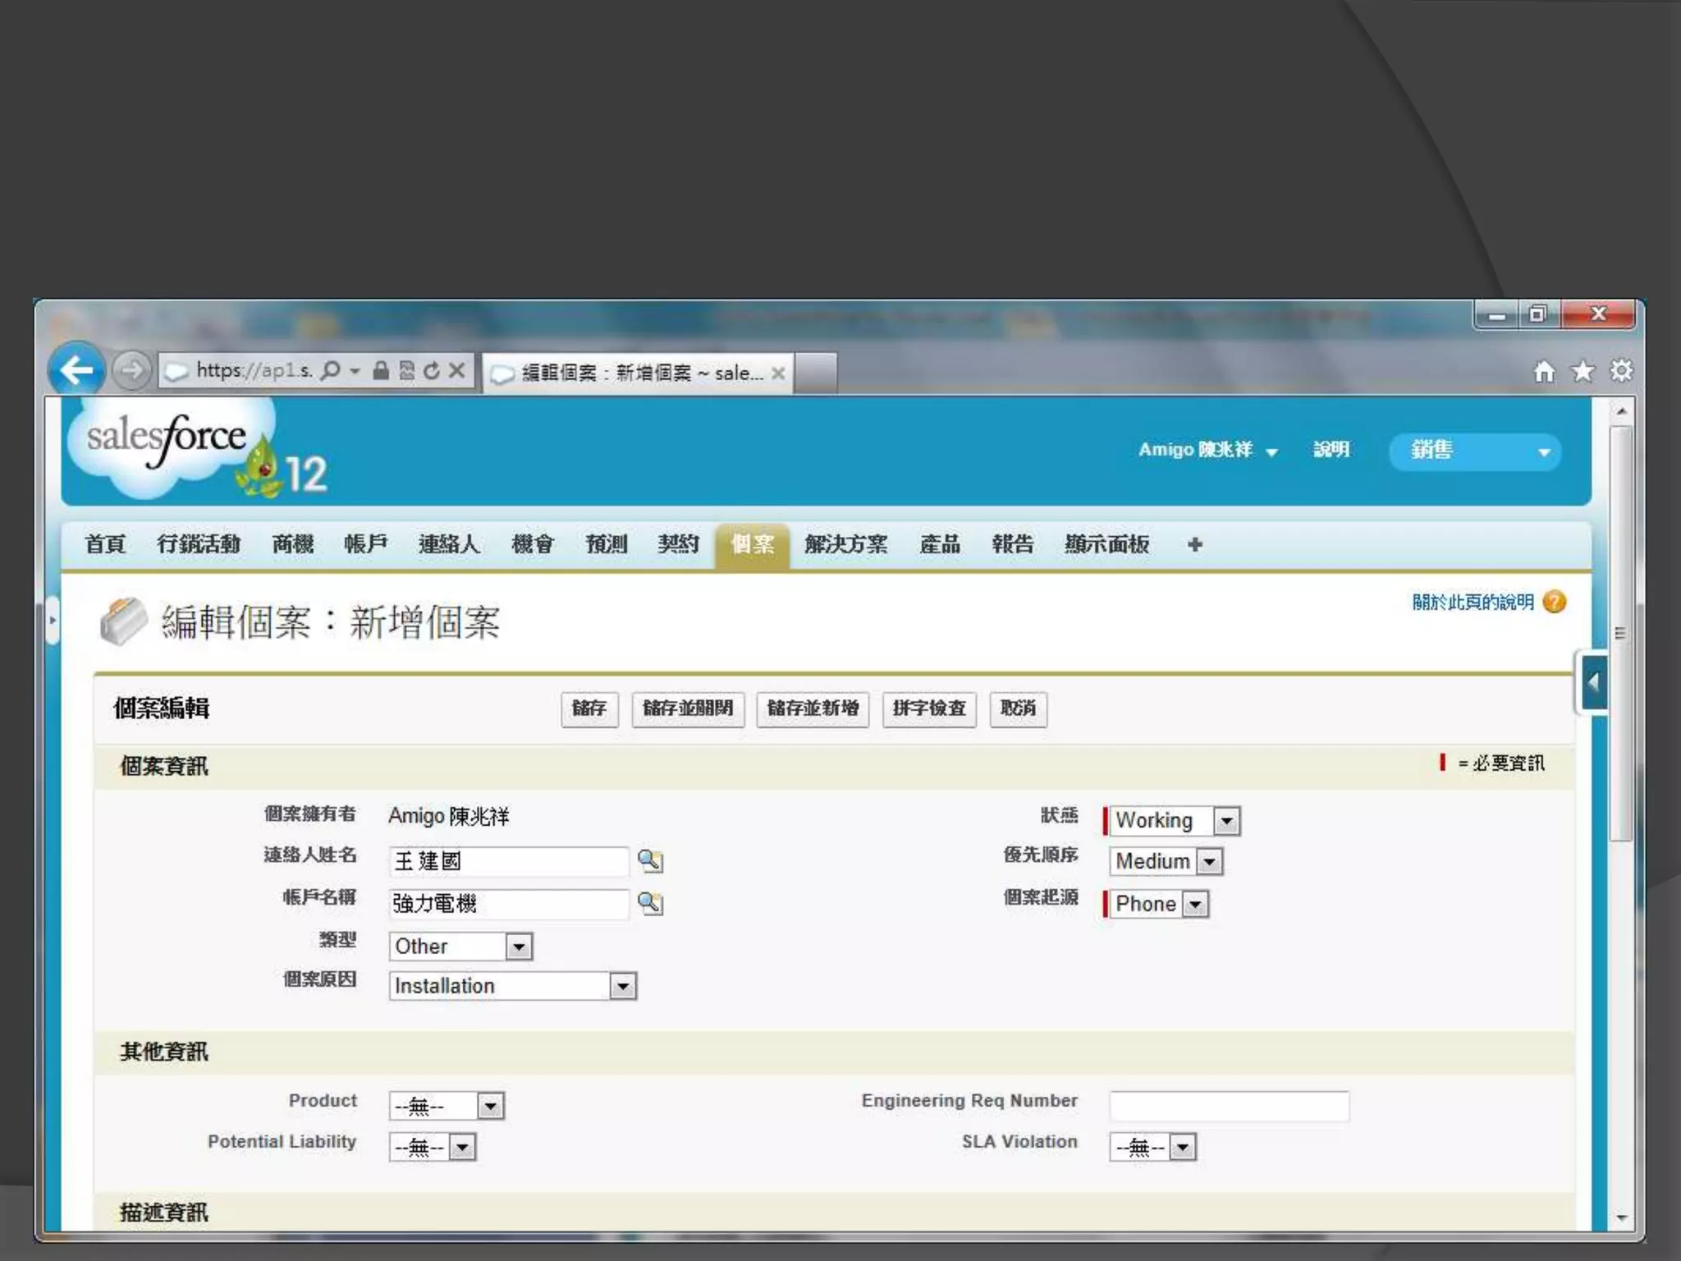Click the vertical page scrollbar thumb

click(1620, 632)
